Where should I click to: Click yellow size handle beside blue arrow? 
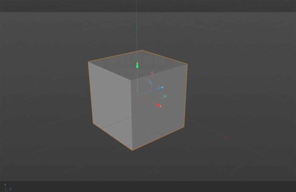(162, 87)
